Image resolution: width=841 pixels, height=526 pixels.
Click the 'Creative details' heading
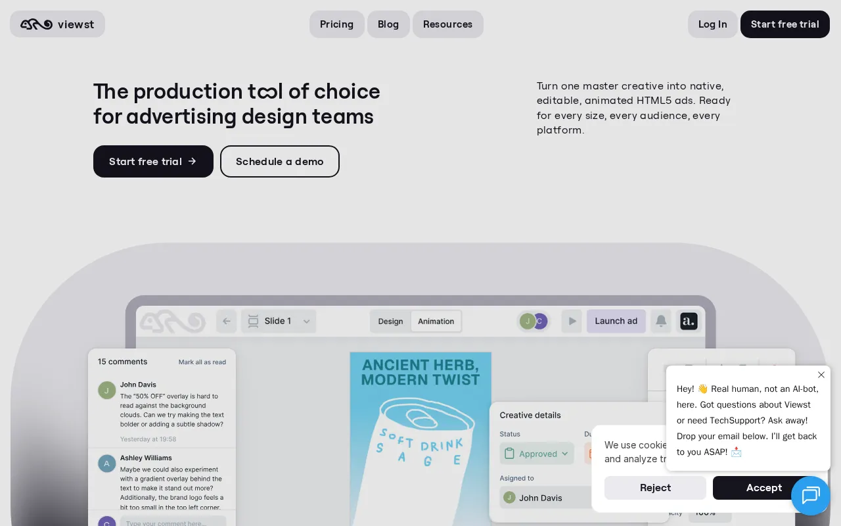coord(530,416)
